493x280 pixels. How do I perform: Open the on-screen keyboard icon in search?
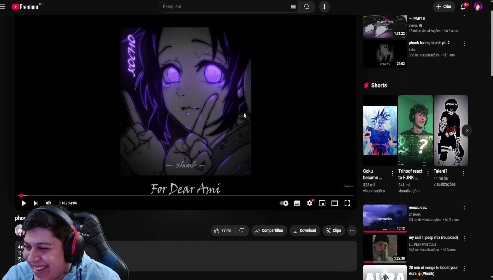pyautogui.click(x=293, y=7)
